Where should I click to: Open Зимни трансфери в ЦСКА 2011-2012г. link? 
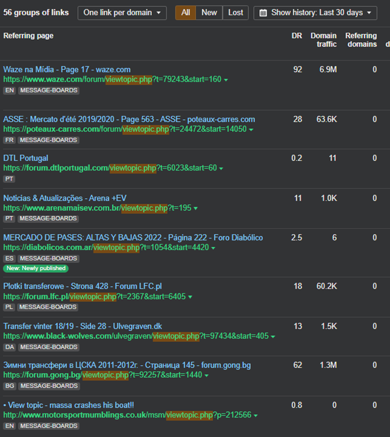pyautogui.click(x=127, y=365)
